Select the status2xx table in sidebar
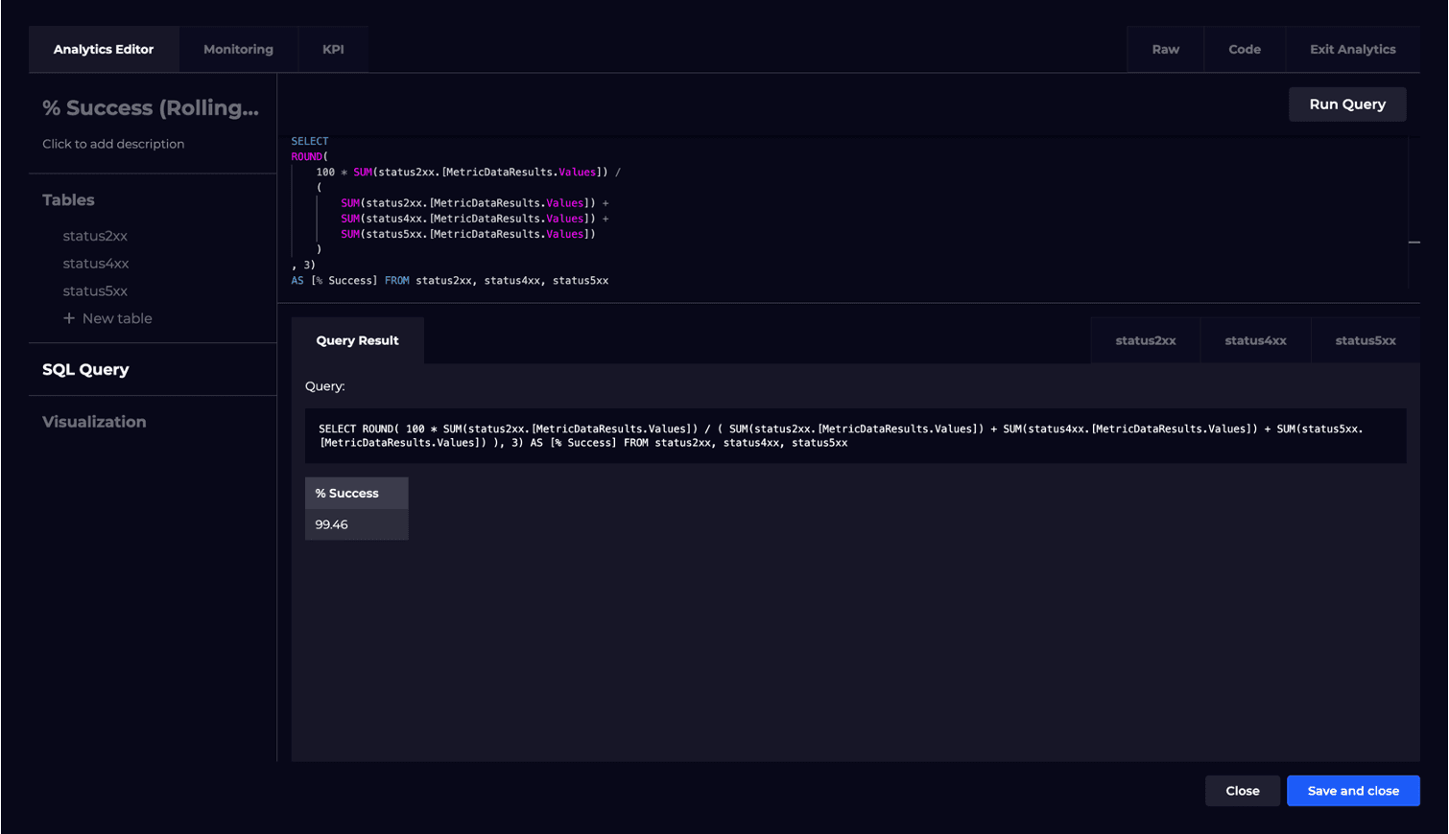The image size is (1449, 834). tap(95, 236)
